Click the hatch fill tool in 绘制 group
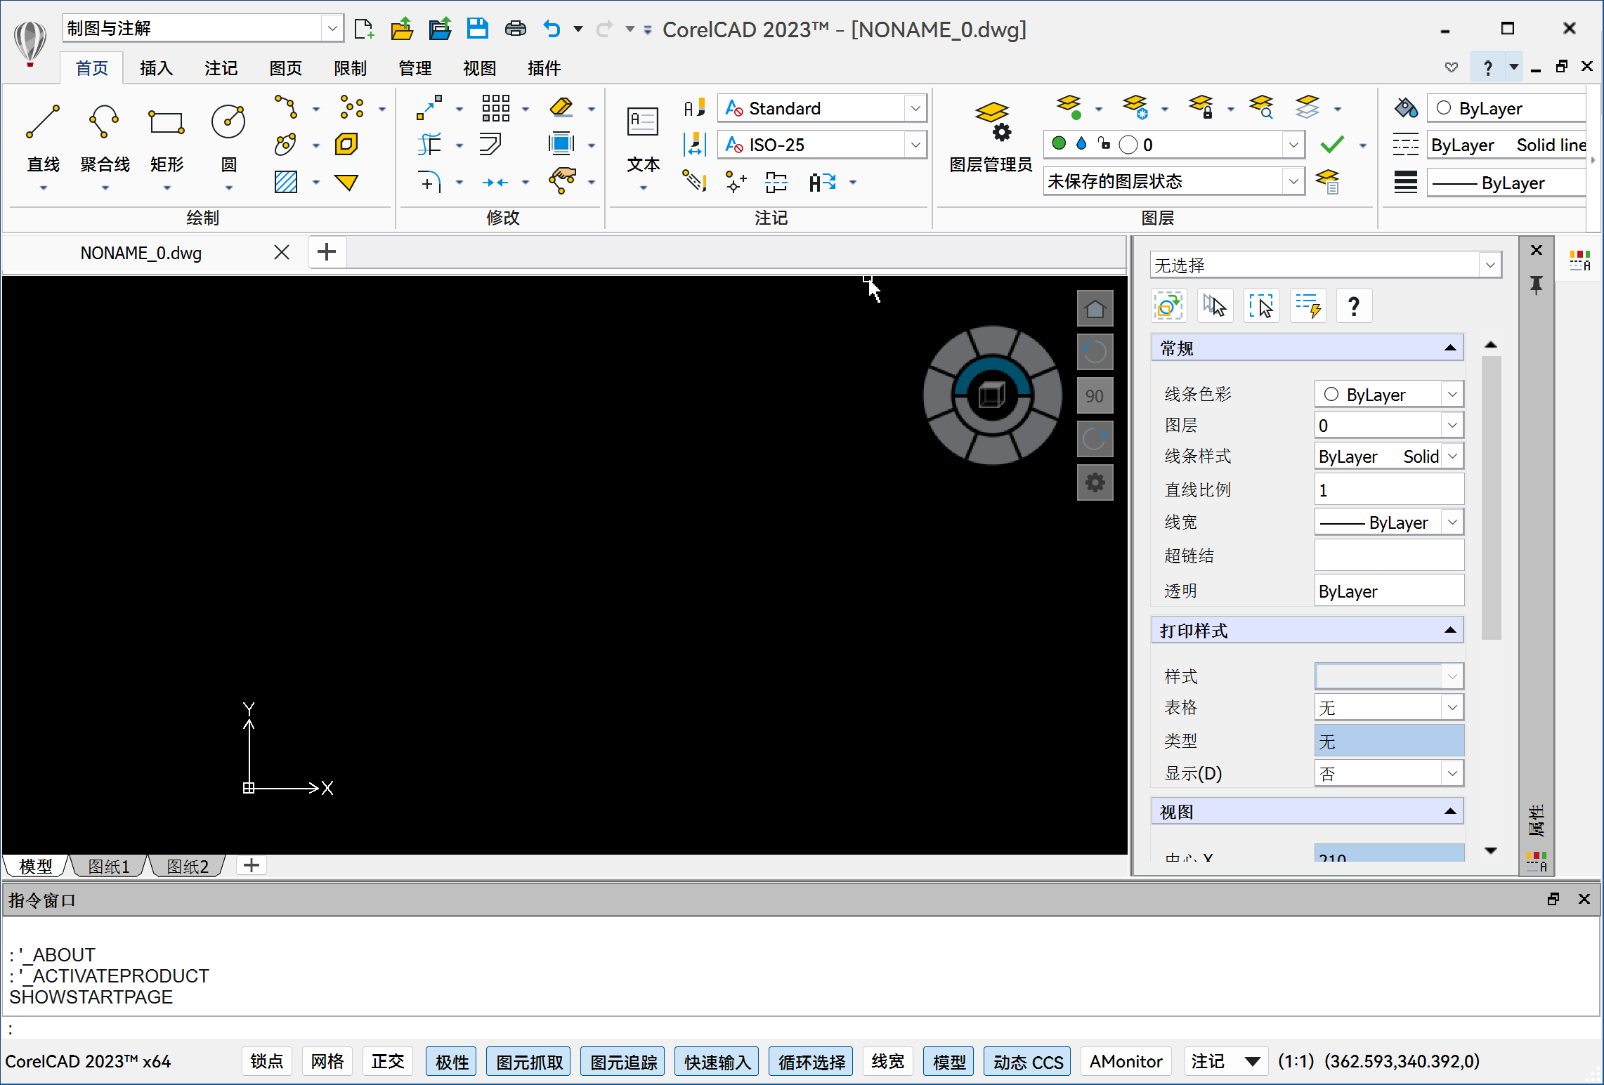 tap(285, 181)
